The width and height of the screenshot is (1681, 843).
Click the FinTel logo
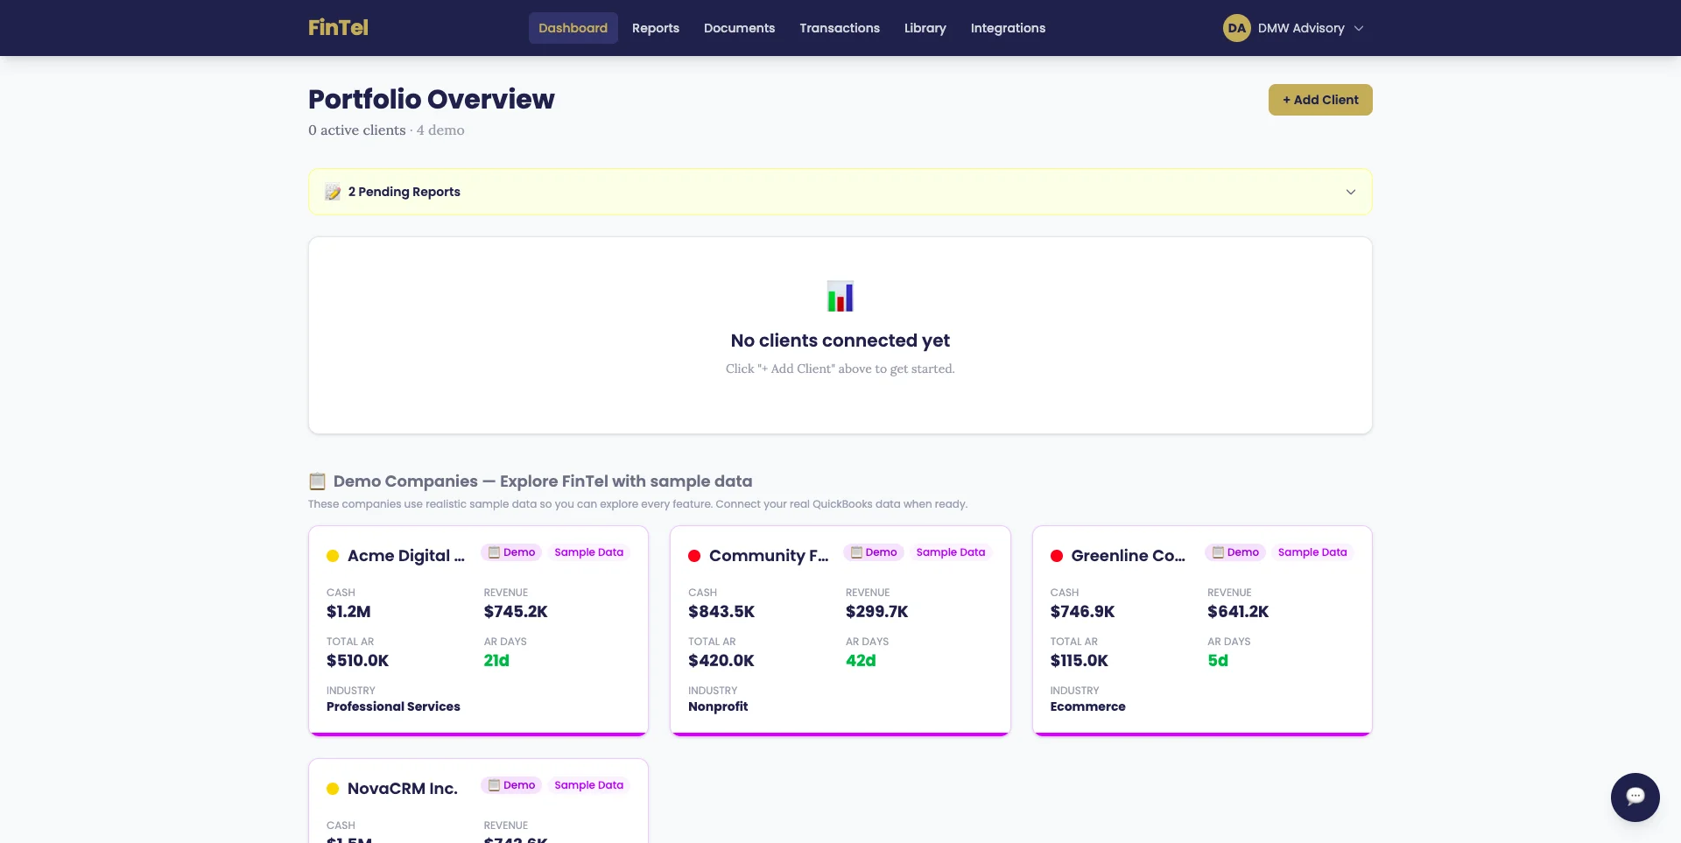pyautogui.click(x=338, y=27)
